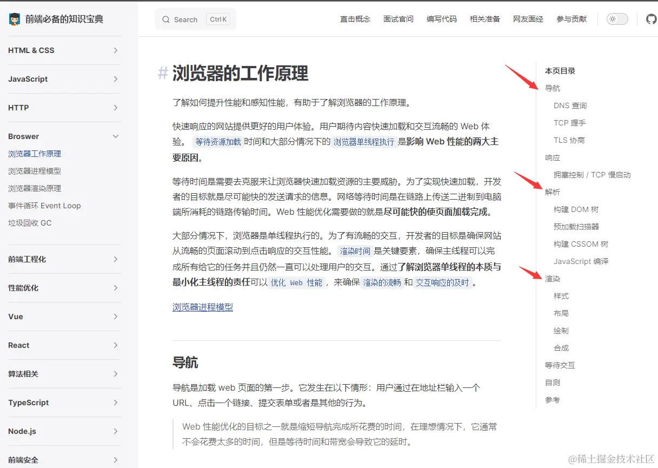The height and width of the screenshot is (468, 658).
Task: Click the 浏览器的工作原理 page heading
Action: 240,73
